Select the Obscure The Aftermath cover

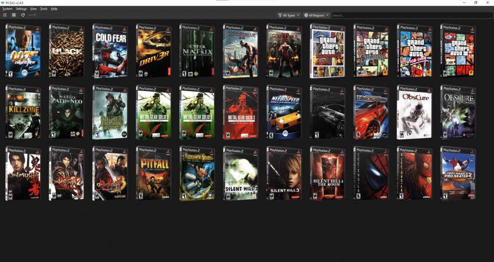pyautogui.click(x=458, y=112)
